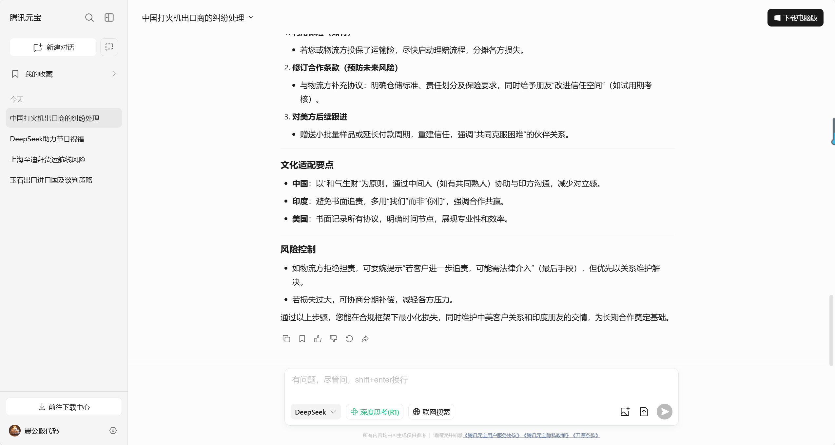Open settings icon next to 愚公搬代码
Viewport: 835px width, 445px height.
(x=113, y=431)
